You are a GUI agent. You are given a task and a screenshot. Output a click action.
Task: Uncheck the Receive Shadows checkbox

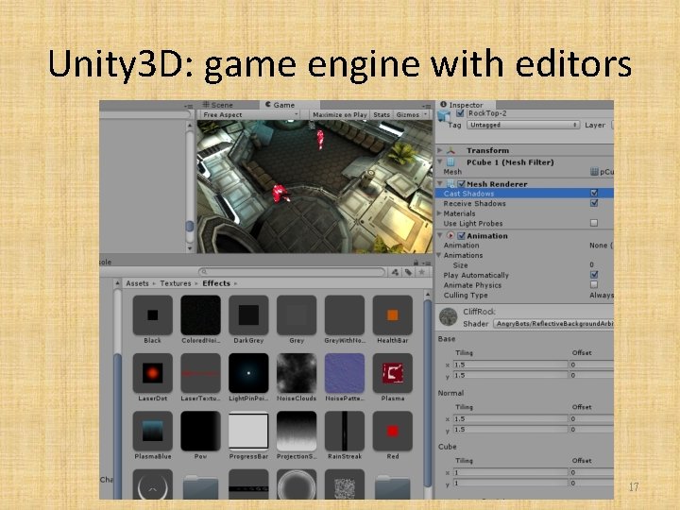594,203
